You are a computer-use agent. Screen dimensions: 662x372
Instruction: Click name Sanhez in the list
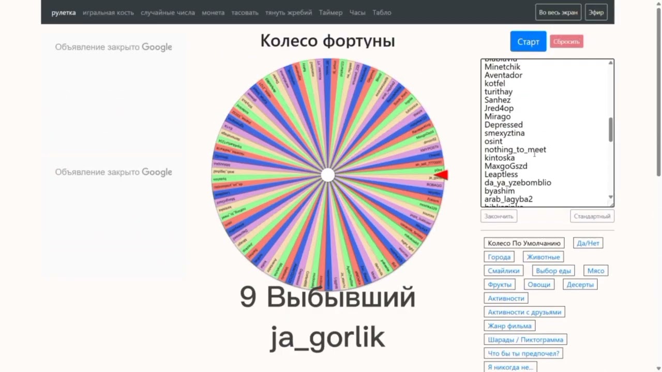click(x=498, y=100)
